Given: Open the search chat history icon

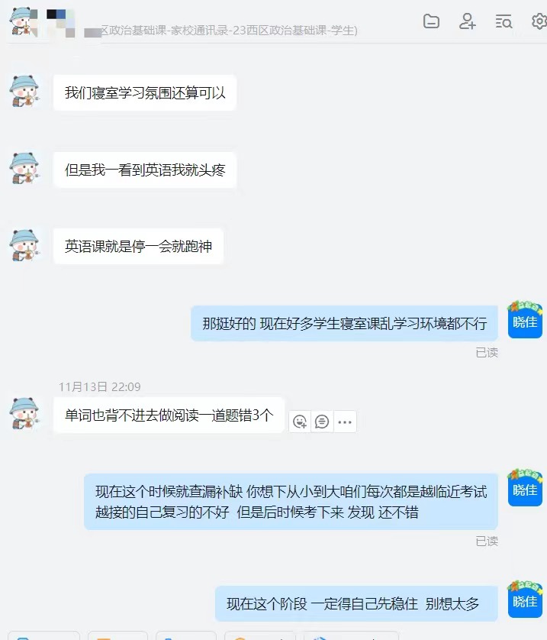Looking at the screenshot, I should click(x=504, y=21).
